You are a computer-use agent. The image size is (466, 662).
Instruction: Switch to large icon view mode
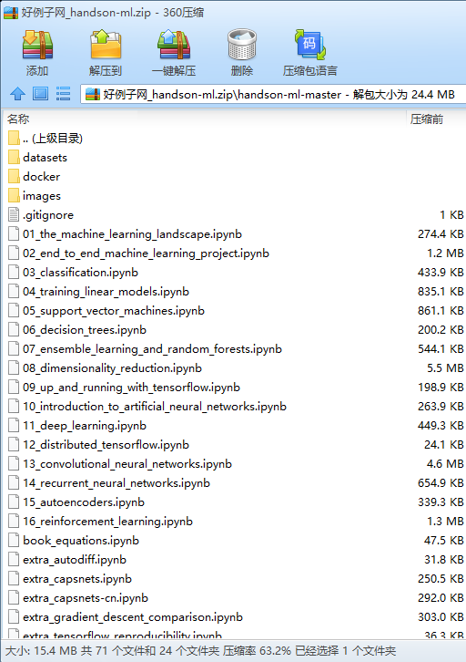click(x=40, y=94)
